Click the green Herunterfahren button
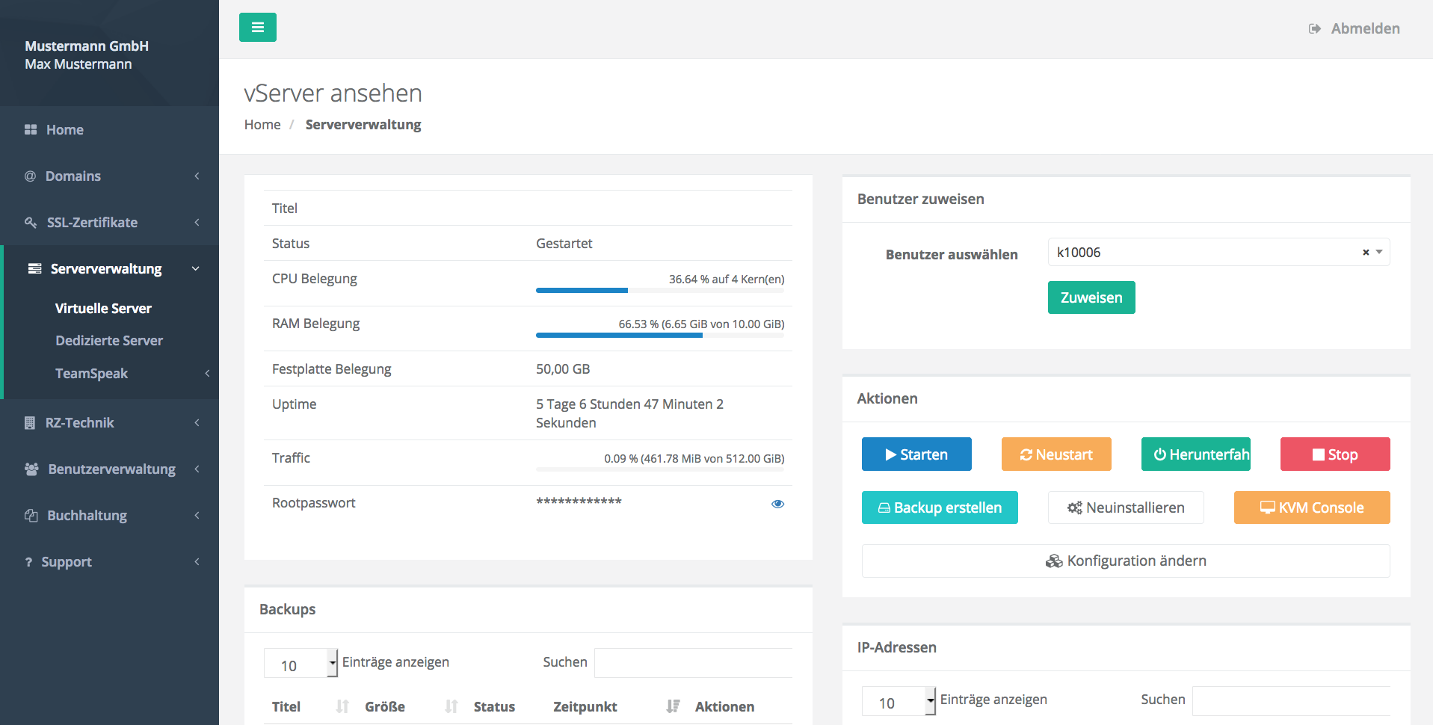This screenshot has width=1433, height=725. [1196, 454]
